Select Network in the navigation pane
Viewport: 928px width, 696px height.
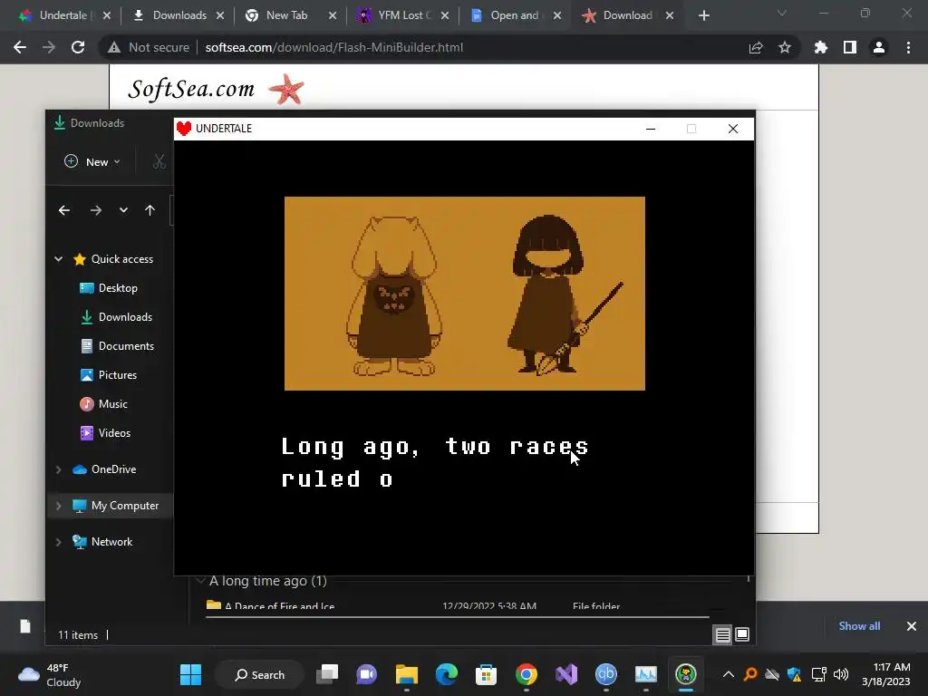click(102, 542)
